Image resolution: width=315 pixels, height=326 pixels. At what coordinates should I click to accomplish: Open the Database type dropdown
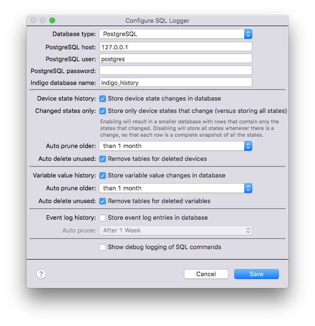pos(175,34)
